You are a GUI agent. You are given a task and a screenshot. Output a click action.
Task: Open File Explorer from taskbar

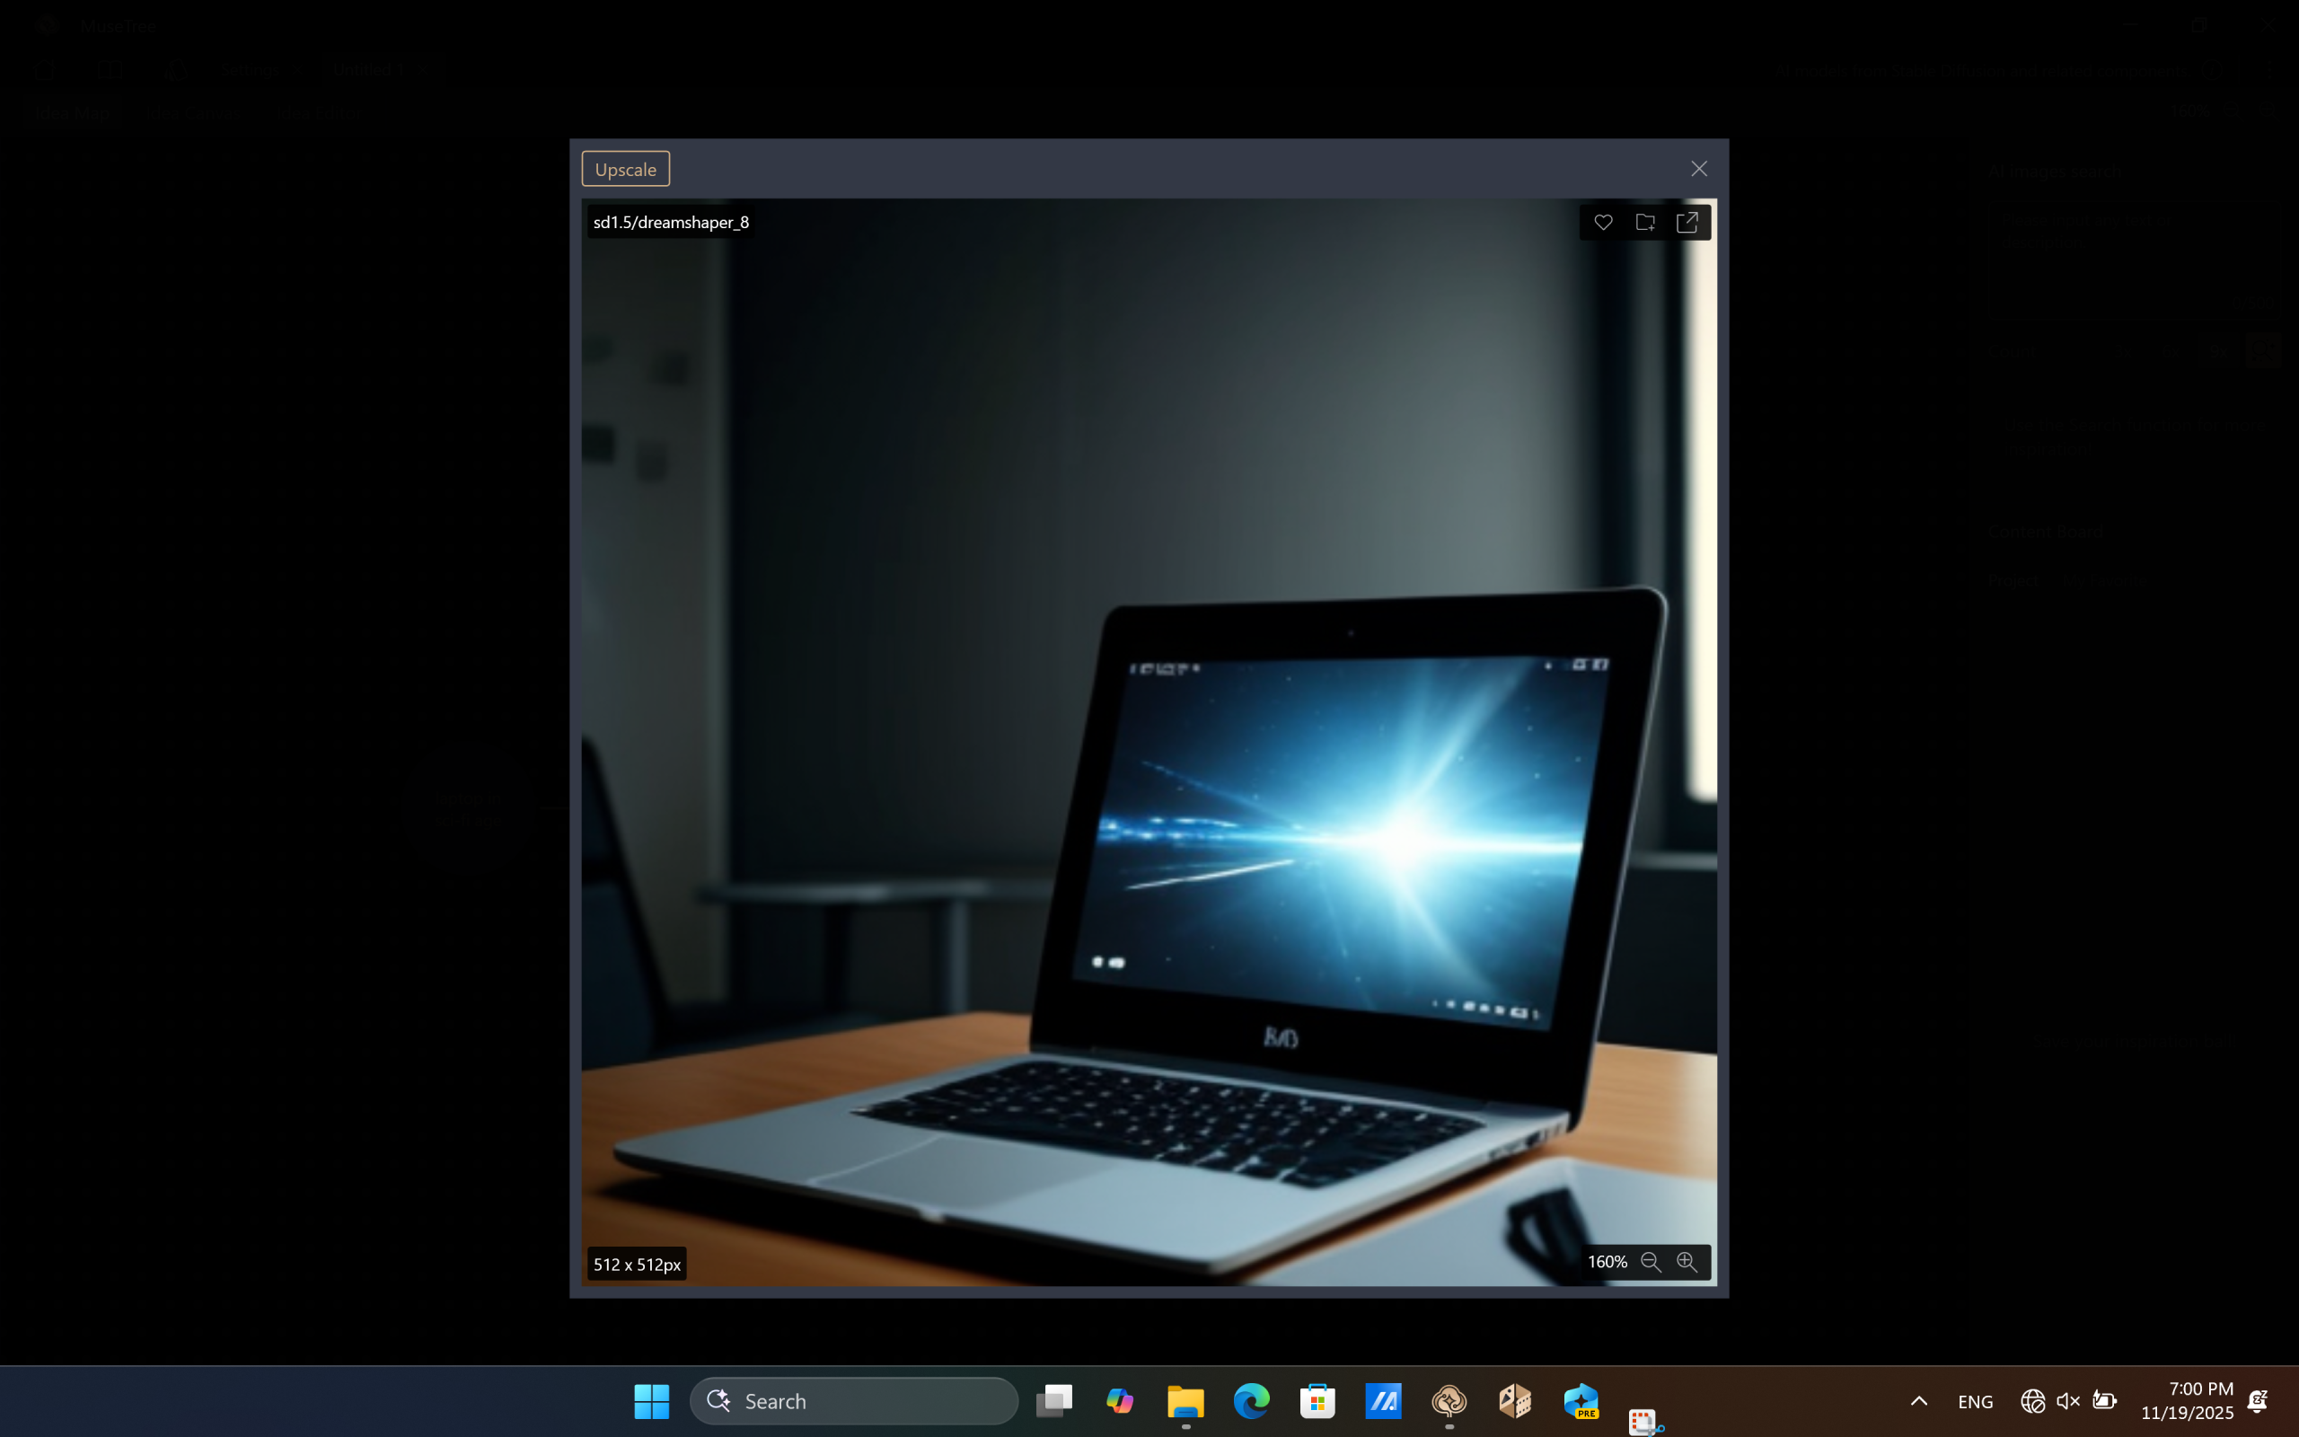pyautogui.click(x=1185, y=1401)
